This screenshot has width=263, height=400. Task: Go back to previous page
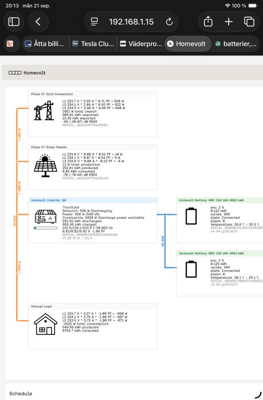[38, 22]
